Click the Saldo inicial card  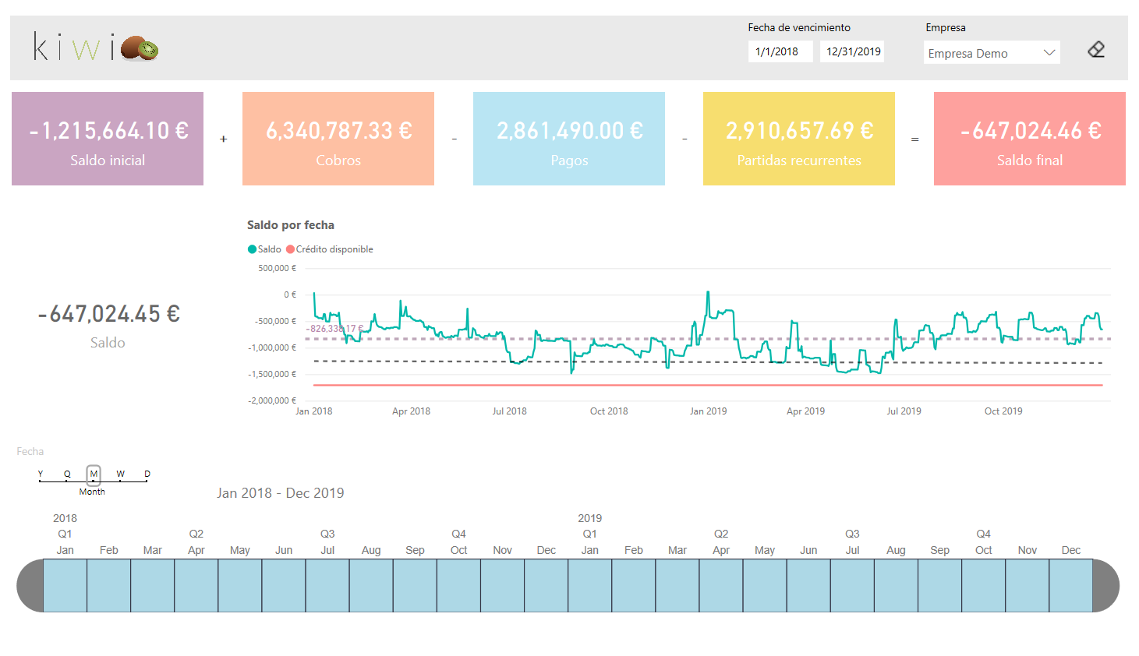tap(108, 139)
